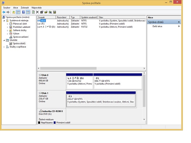This screenshot has height=143, width=191.
Task: Open properties toolbar icon
Action: (x=42, y=12)
